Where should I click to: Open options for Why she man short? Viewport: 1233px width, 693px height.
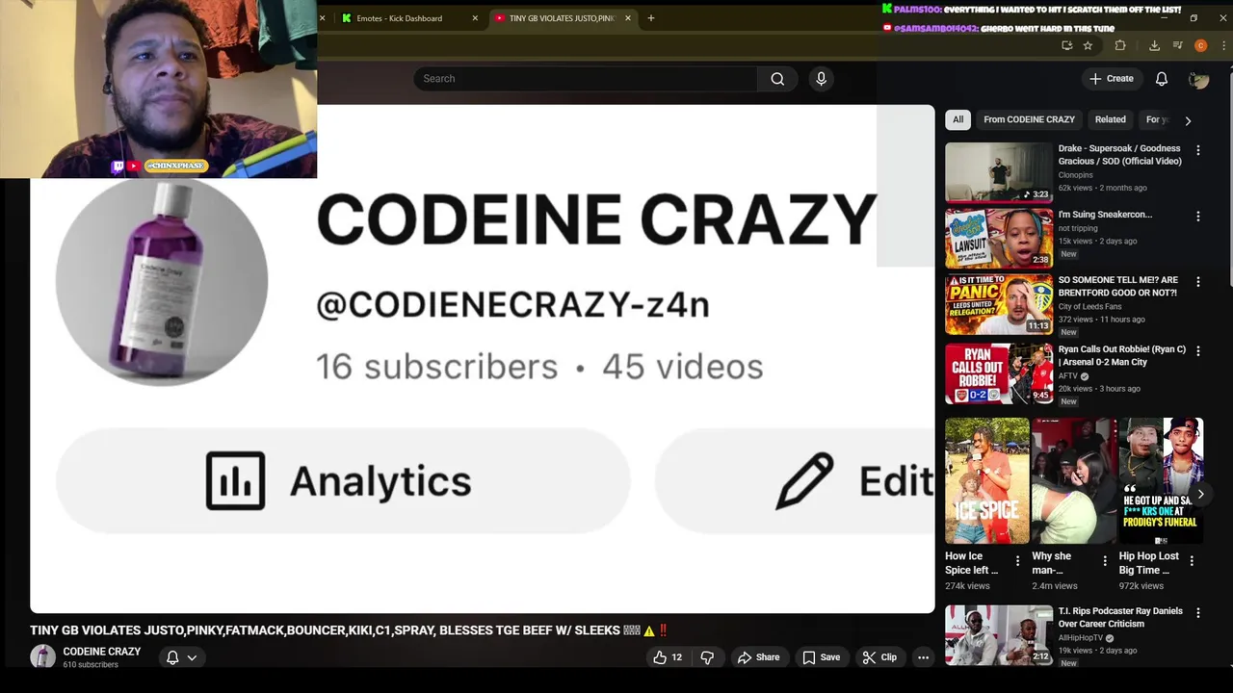tap(1104, 561)
